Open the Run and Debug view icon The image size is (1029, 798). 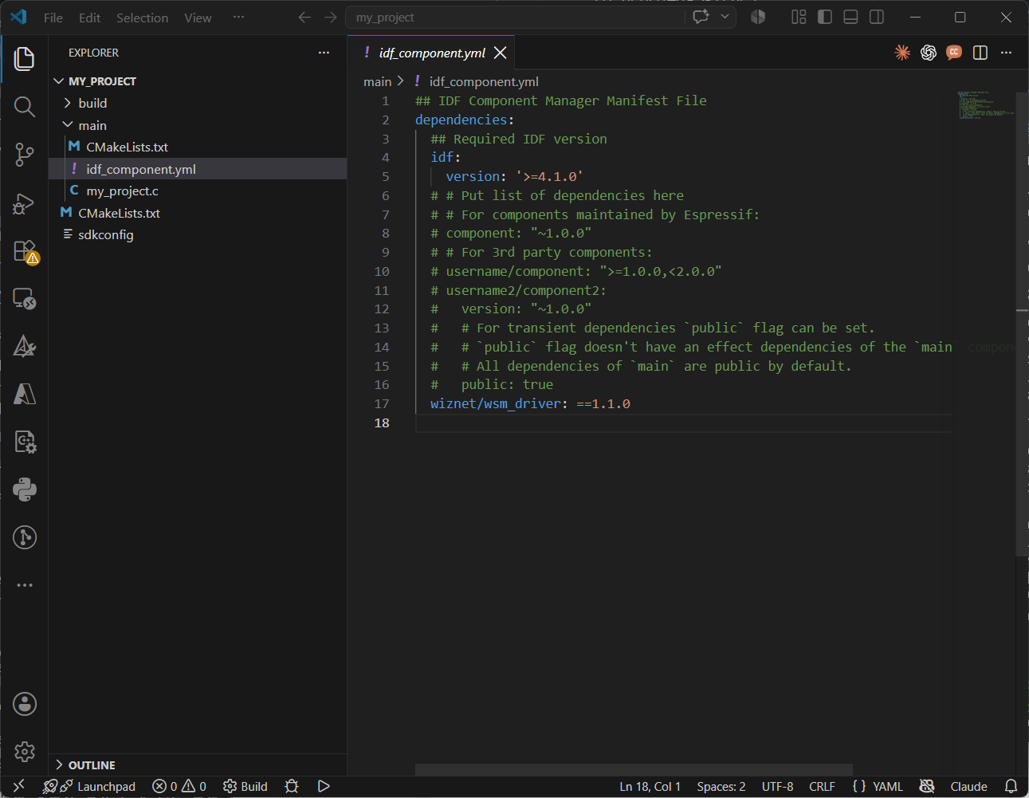click(25, 203)
